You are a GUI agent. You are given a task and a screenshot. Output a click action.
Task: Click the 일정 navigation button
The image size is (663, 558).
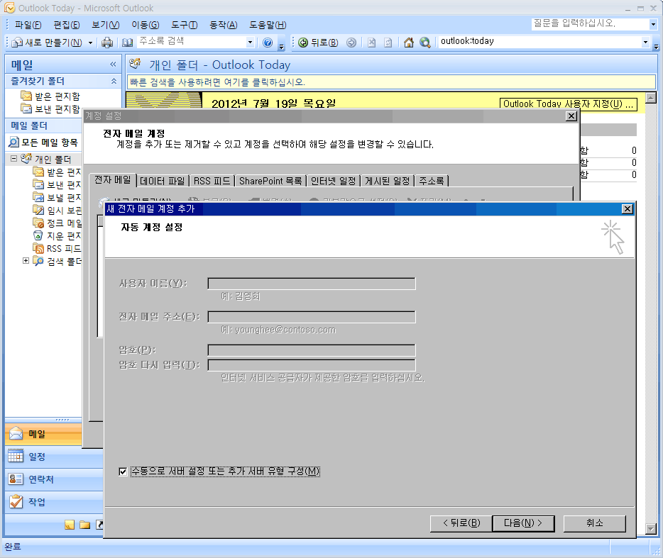pyautogui.click(x=54, y=457)
